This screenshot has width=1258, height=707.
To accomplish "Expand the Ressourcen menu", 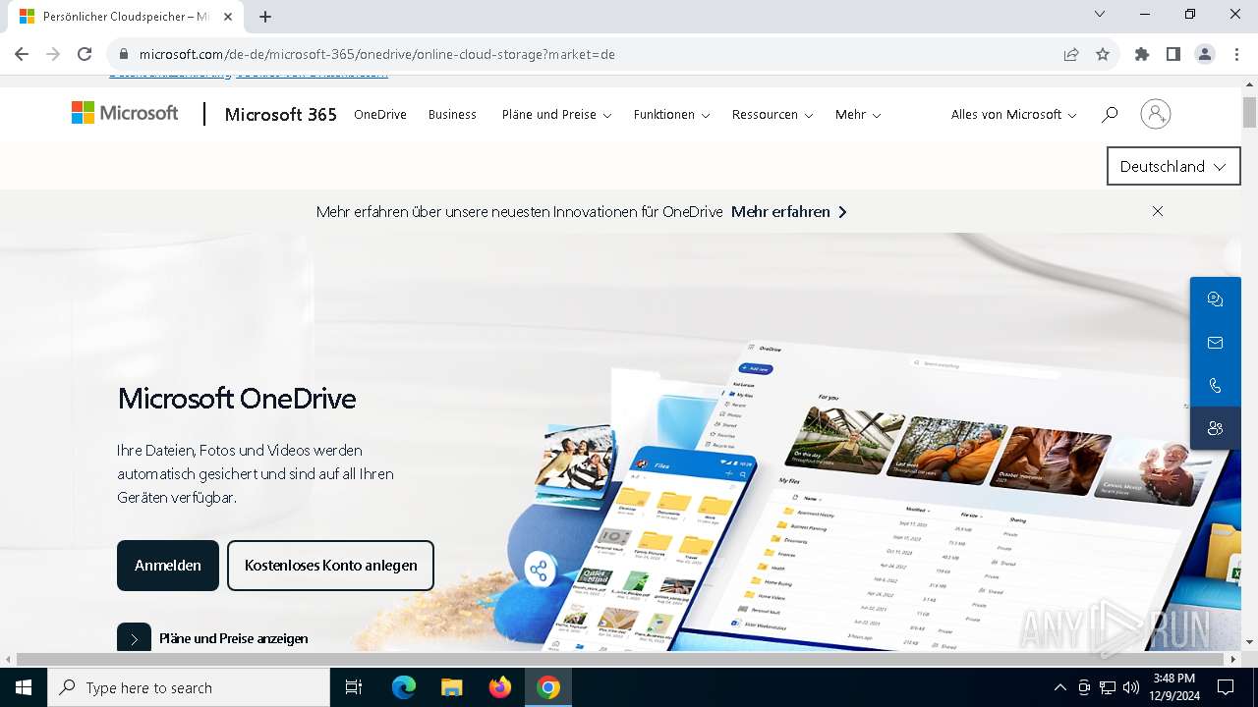I will 772,115.
